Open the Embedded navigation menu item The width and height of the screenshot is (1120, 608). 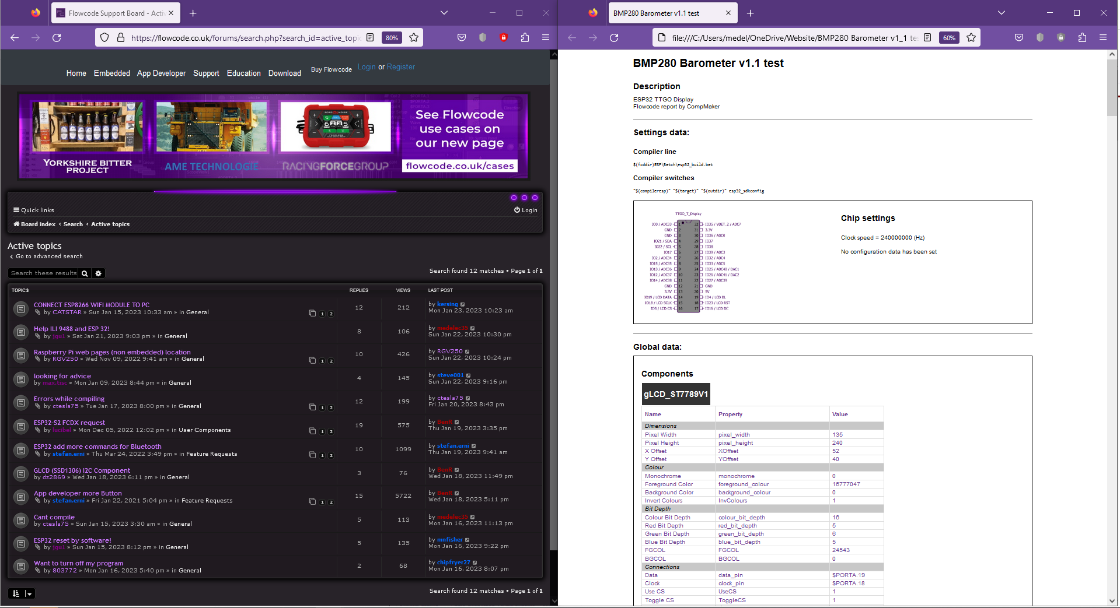[x=111, y=73]
